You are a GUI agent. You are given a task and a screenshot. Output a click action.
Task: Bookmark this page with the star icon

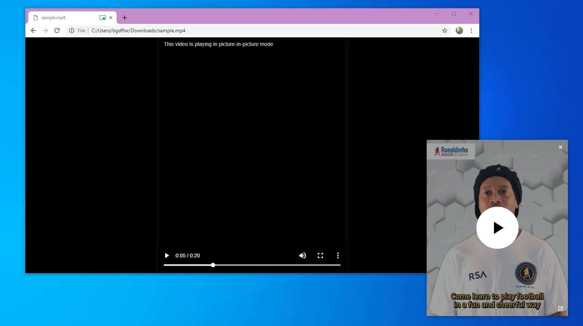click(x=445, y=30)
